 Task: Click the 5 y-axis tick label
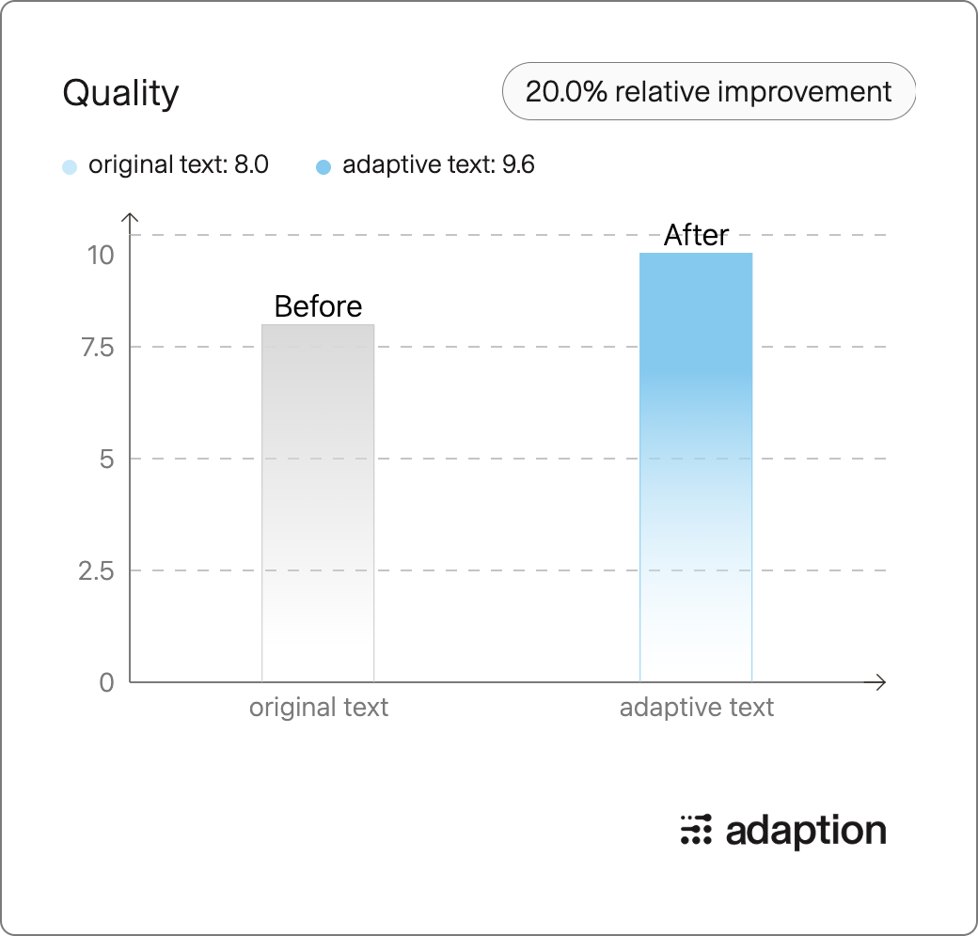106,460
